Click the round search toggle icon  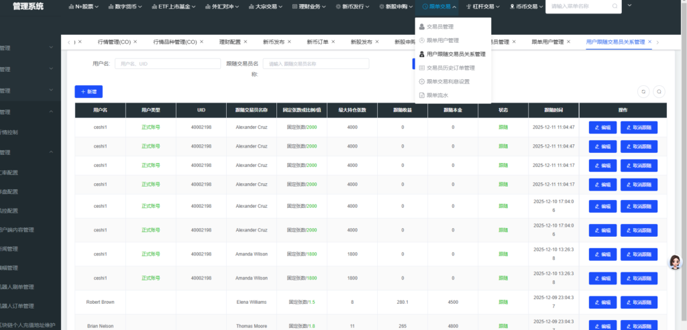659,92
